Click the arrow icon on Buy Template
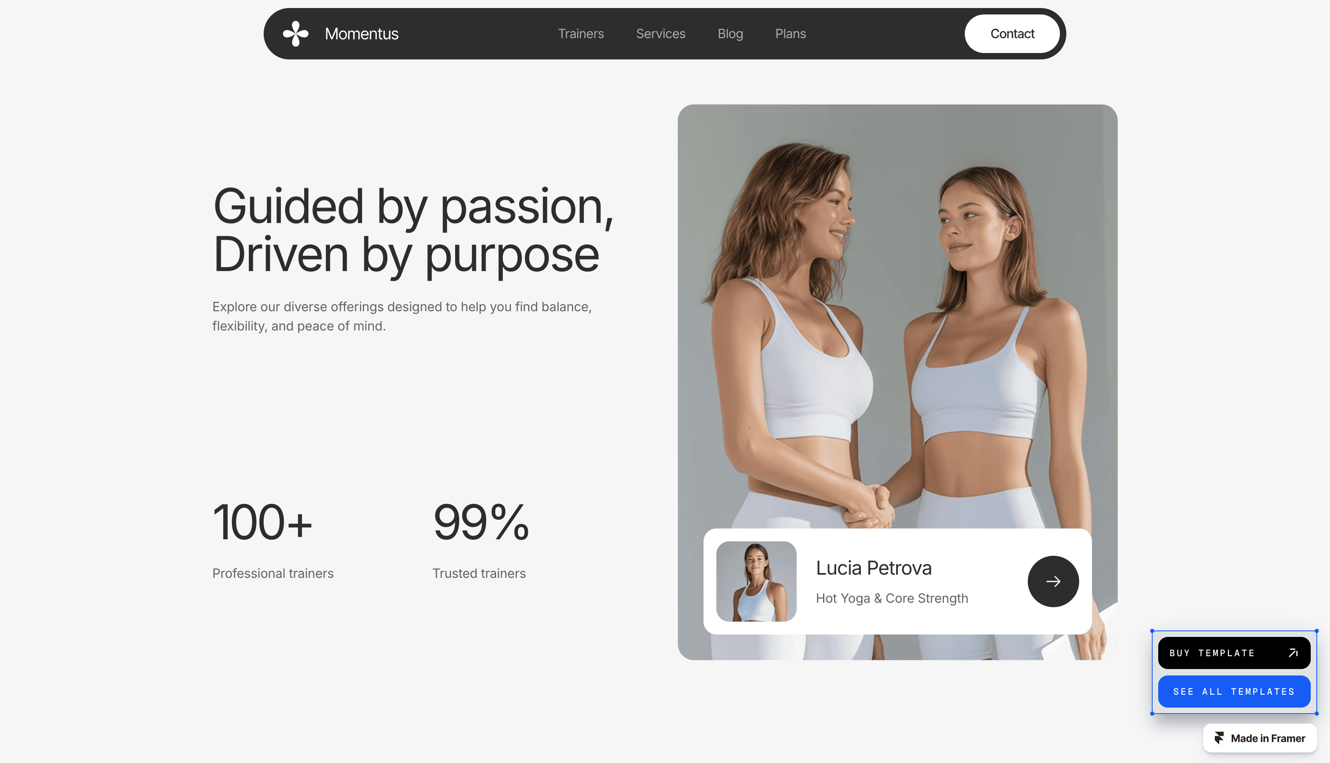The height and width of the screenshot is (763, 1330). tap(1293, 653)
